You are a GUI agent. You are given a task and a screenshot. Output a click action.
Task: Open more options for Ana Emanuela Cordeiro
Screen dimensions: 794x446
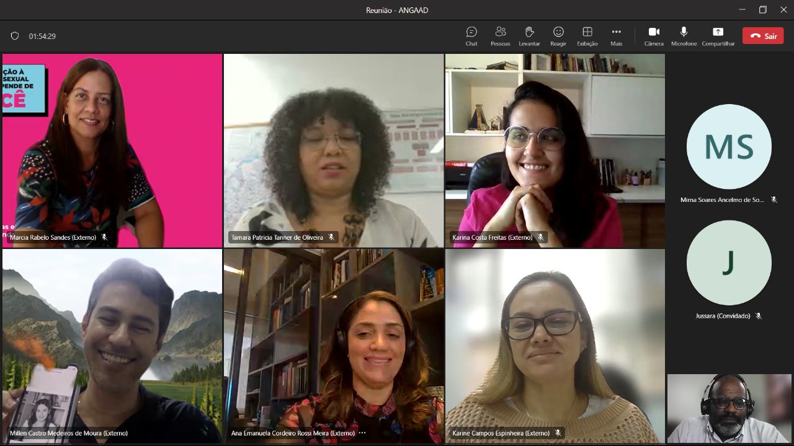tap(362, 433)
